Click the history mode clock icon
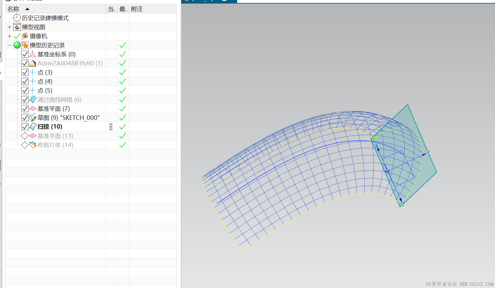 tap(17, 18)
